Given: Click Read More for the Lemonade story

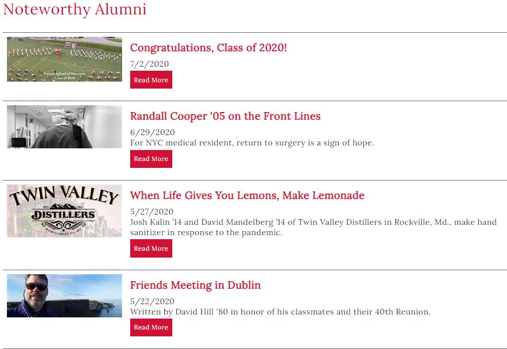Looking at the screenshot, I should [x=151, y=248].
